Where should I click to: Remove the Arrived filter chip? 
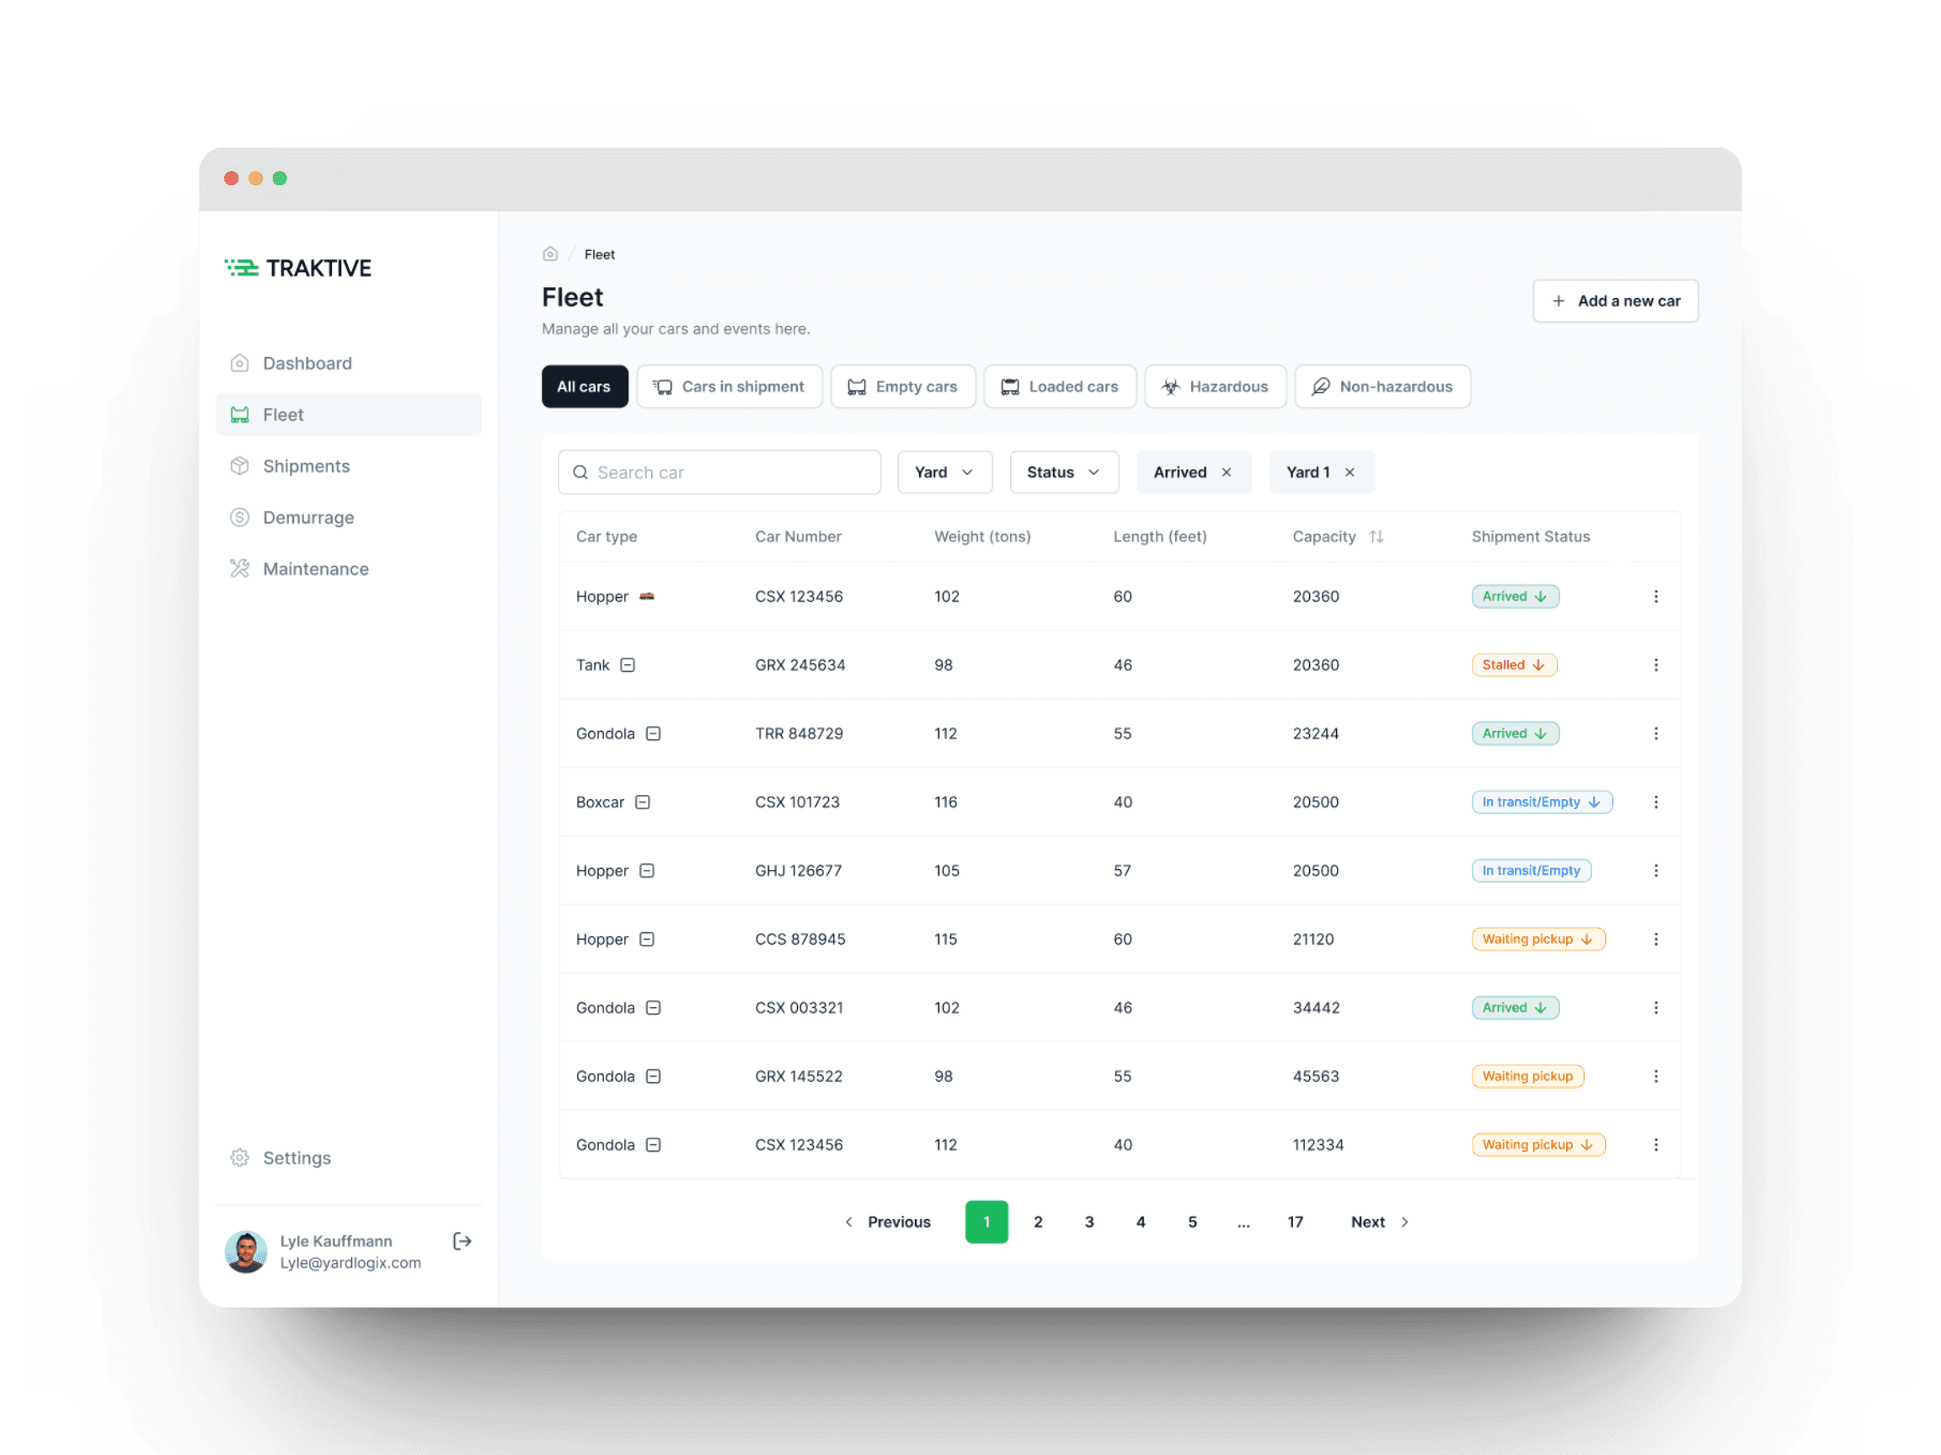click(1226, 472)
